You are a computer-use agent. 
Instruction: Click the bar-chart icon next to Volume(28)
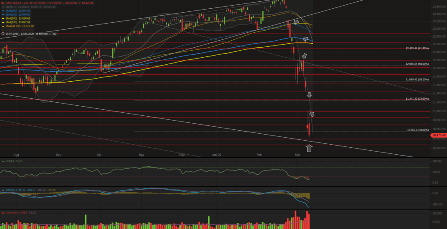3,212
